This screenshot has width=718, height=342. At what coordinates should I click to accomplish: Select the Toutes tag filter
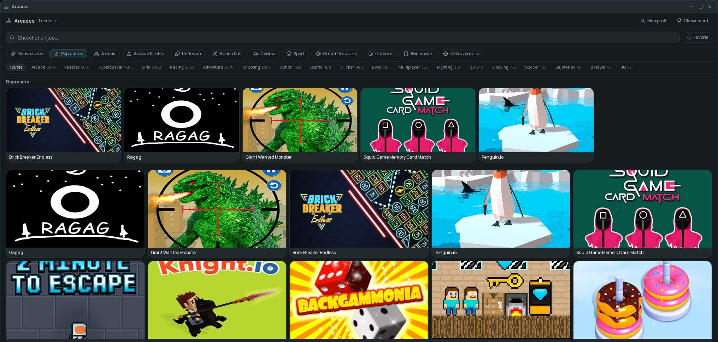point(16,67)
